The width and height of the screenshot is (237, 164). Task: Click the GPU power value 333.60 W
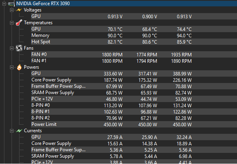(x=113, y=74)
